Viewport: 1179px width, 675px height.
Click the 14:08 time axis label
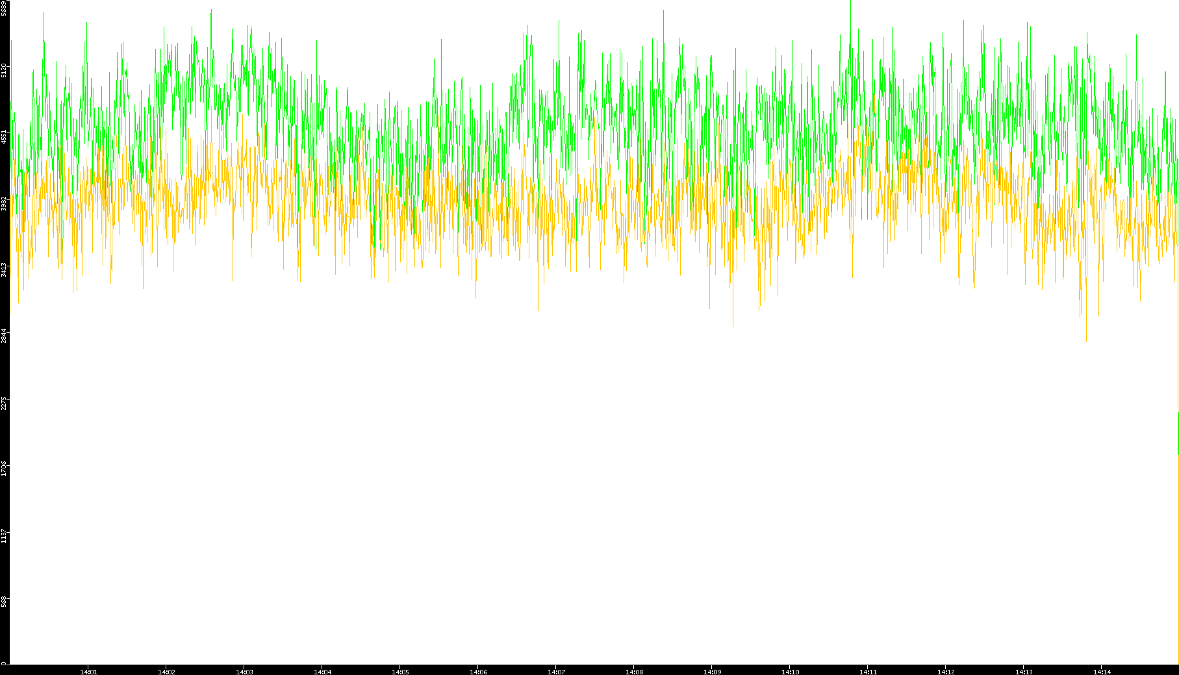pos(634,672)
